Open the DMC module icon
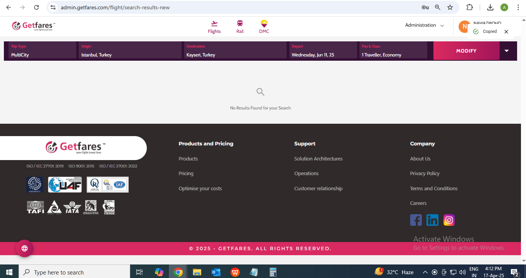This screenshot has width=526, height=278. (x=264, y=27)
